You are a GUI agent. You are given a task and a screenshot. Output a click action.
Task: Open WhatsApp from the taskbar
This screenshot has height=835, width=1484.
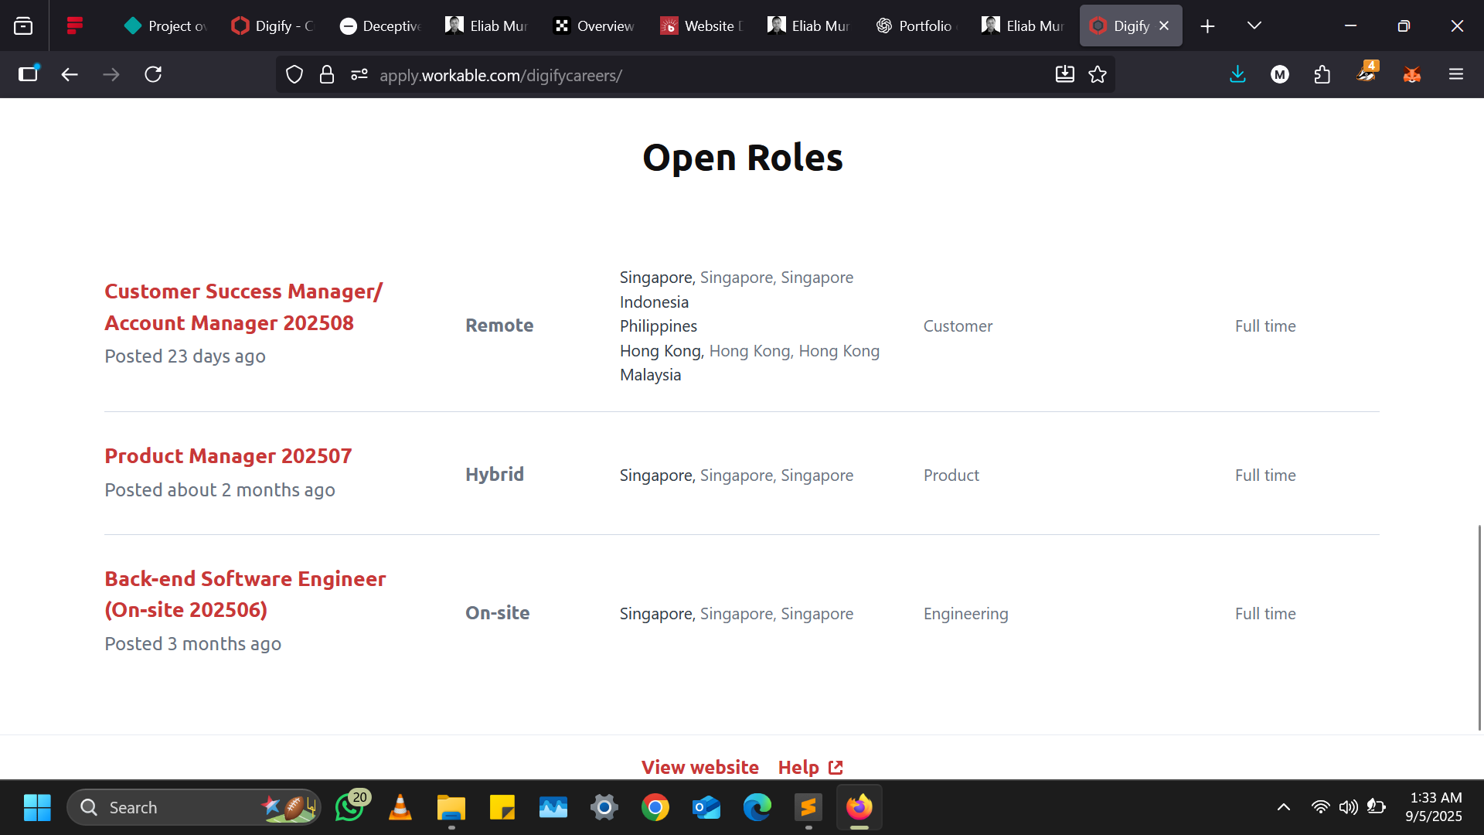[x=350, y=807]
